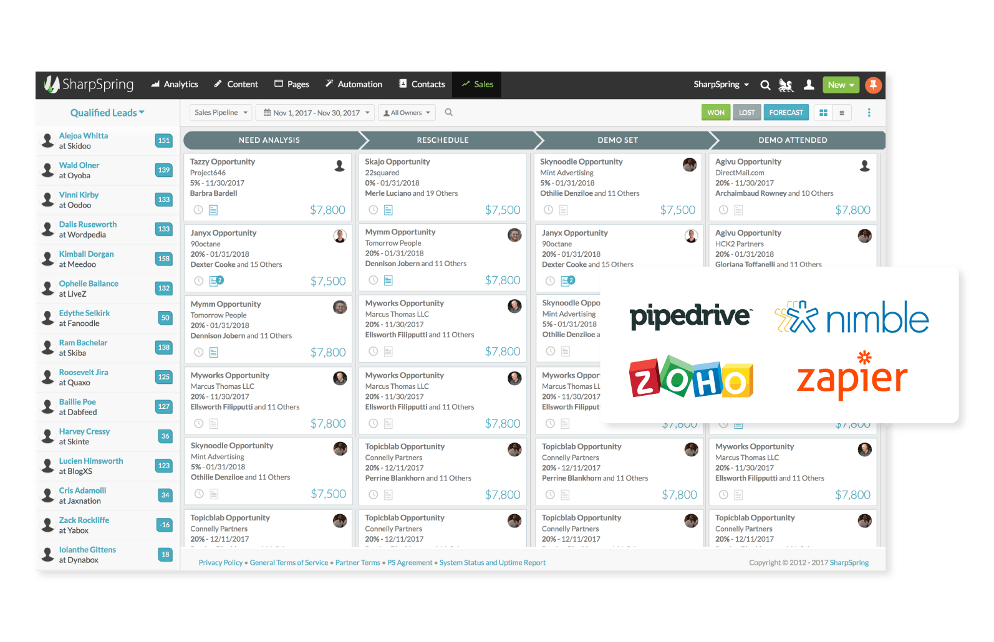Open the Content menu

(x=236, y=85)
